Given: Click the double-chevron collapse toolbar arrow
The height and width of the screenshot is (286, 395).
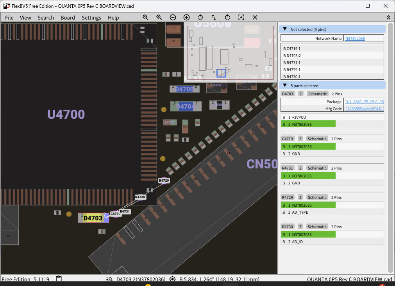Looking at the screenshot, I should coord(388,18).
